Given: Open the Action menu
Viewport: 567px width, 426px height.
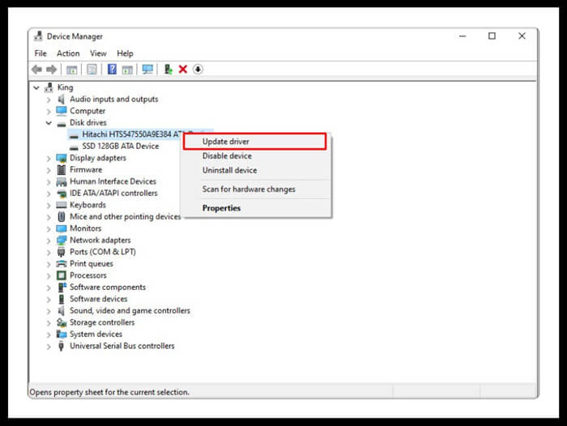Looking at the screenshot, I should (68, 53).
